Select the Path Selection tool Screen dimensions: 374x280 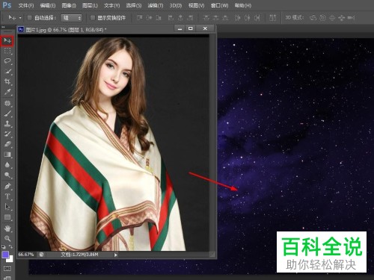[7, 207]
